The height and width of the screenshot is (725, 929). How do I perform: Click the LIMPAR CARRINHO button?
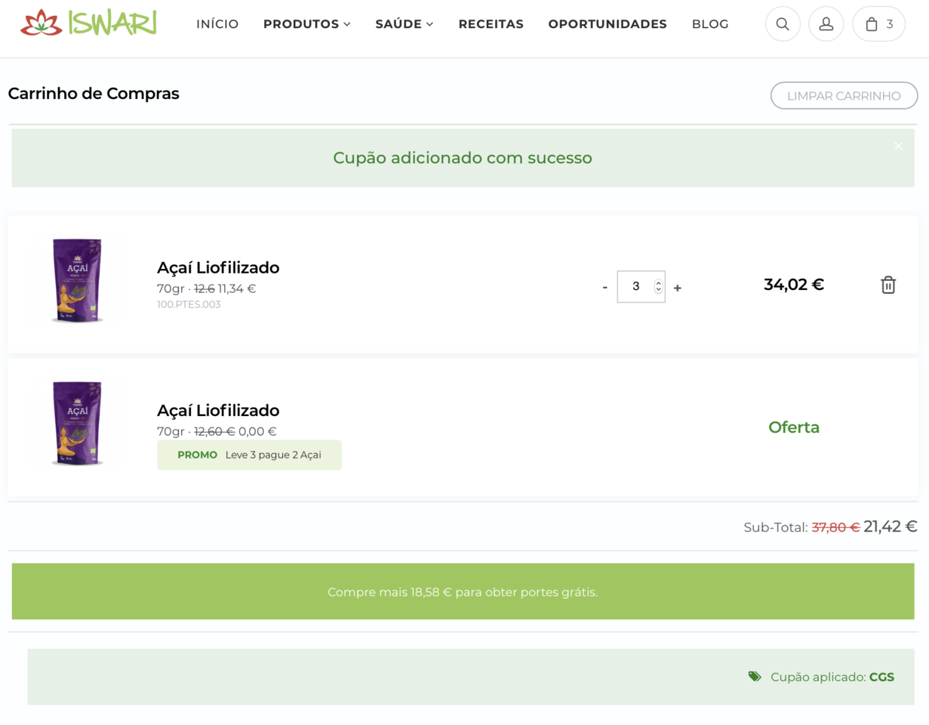(844, 95)
